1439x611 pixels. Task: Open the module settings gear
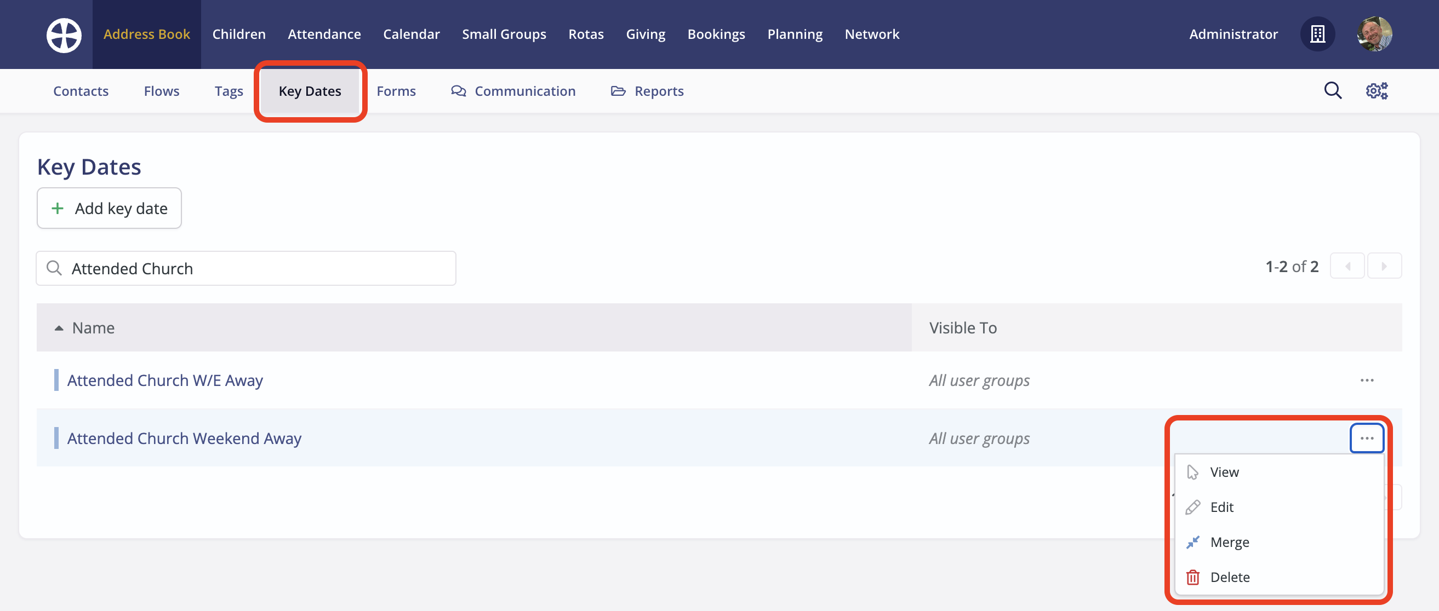(x=1377, y=90)
